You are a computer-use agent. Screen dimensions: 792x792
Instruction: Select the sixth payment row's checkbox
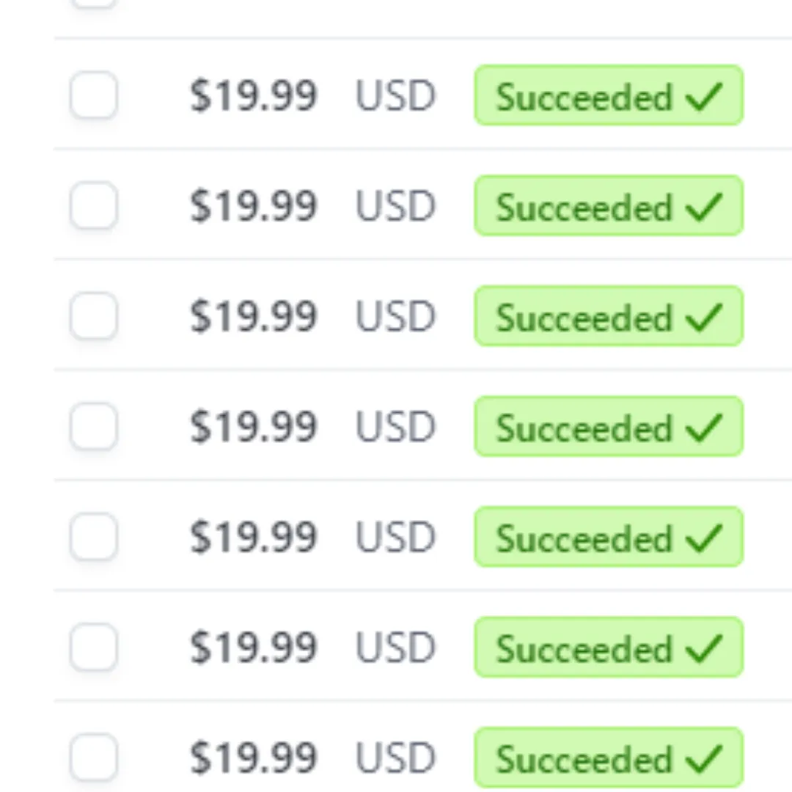point(94,648)
